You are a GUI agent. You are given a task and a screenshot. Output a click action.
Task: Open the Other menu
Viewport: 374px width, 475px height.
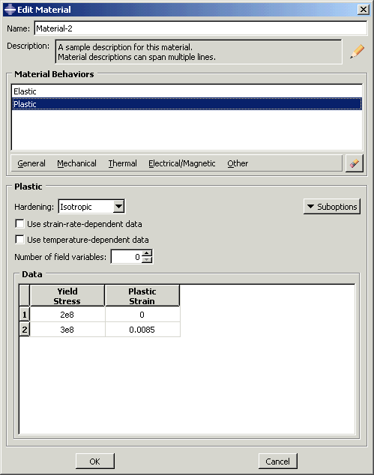(238, 163)
